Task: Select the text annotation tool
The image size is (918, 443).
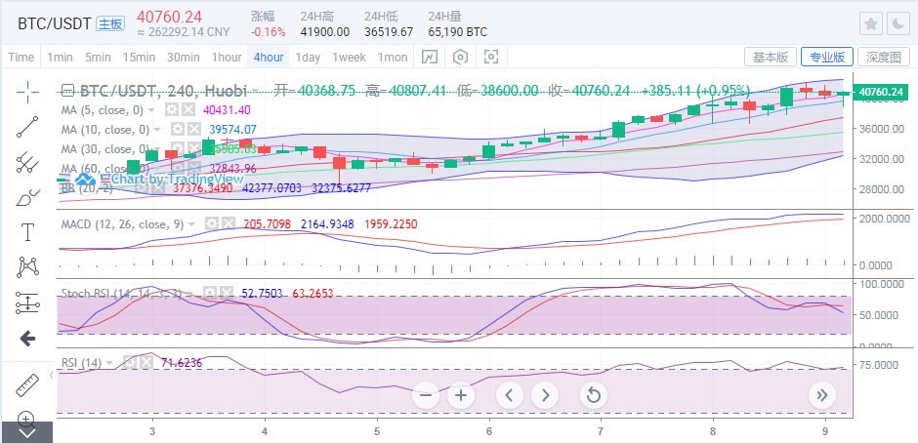Action: click(x=27, y=232)
